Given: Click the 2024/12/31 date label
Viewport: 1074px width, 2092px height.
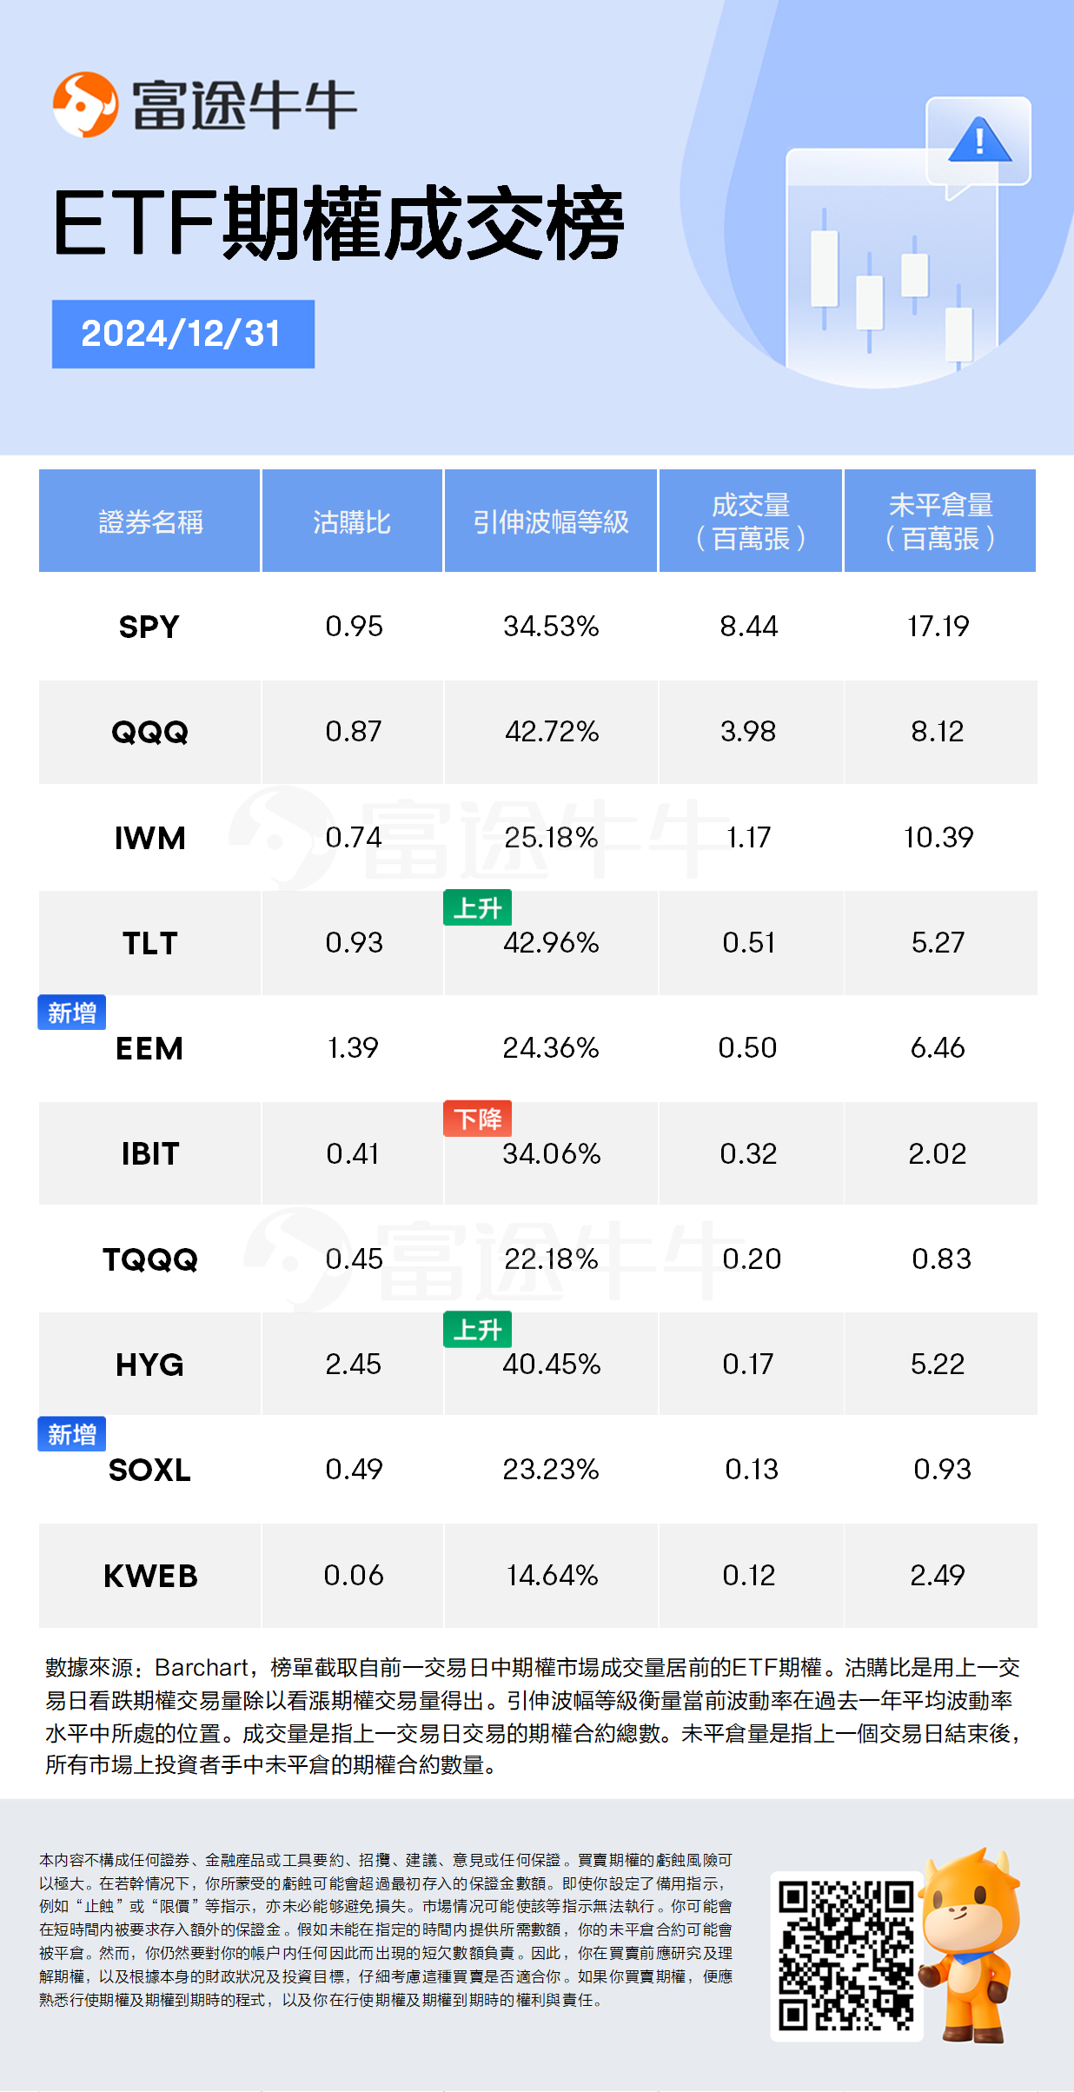Looking at the screenshot, I should tap(182, 334).
